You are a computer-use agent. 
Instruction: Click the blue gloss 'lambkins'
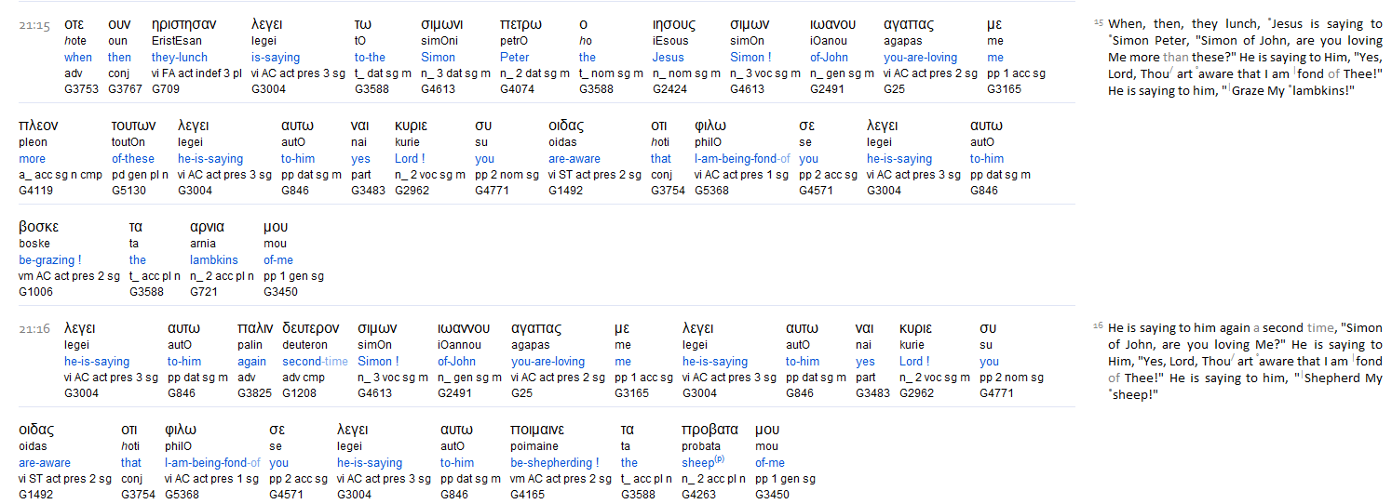tap(214, 260)
